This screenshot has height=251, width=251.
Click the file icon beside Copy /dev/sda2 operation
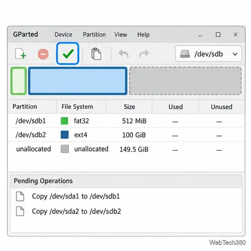click(x=20, y=211)
